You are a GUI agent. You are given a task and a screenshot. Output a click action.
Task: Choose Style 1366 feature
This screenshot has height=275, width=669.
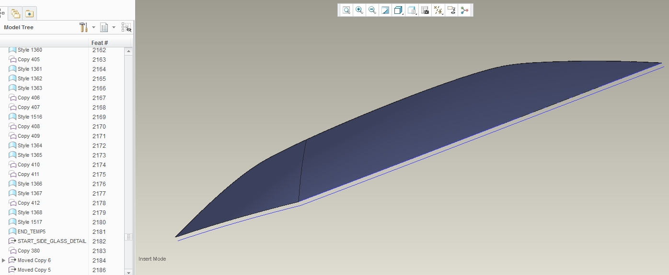[x=30, y=184]
